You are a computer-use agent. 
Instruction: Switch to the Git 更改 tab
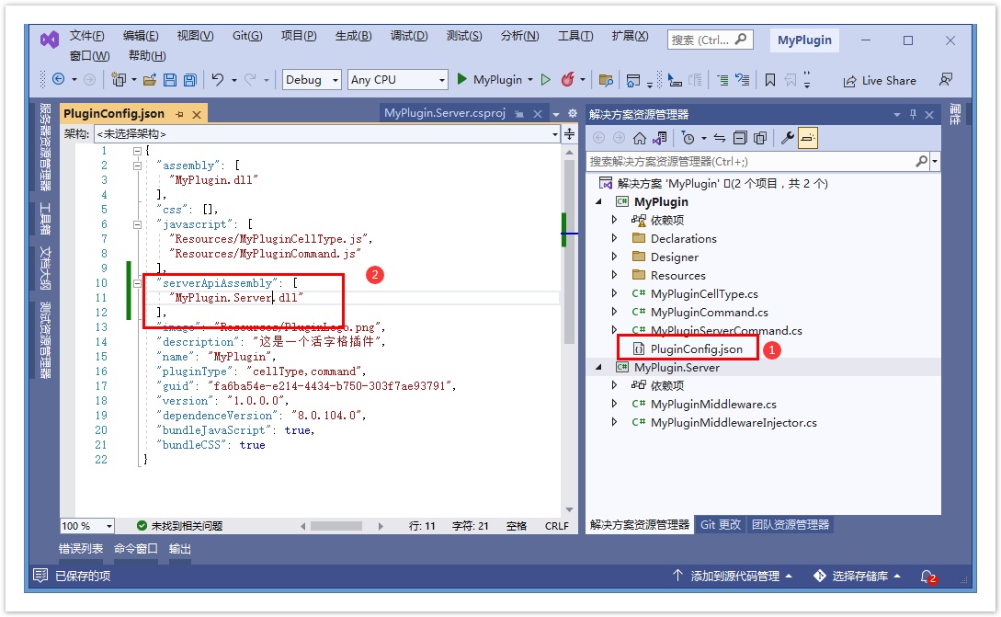click(720, 524)
